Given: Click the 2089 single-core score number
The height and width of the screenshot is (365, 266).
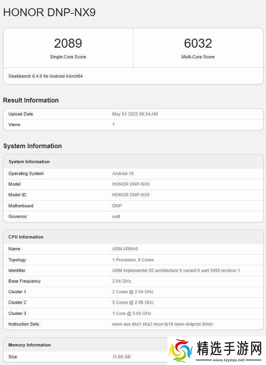Looking at the screenshot, I should [x=68, y=43].
